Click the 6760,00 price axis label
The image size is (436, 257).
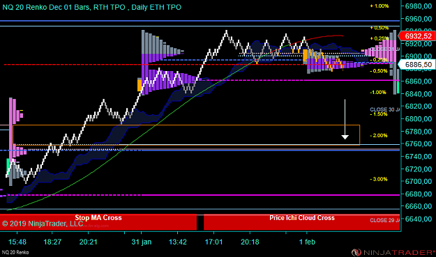[x=419, y=143]
